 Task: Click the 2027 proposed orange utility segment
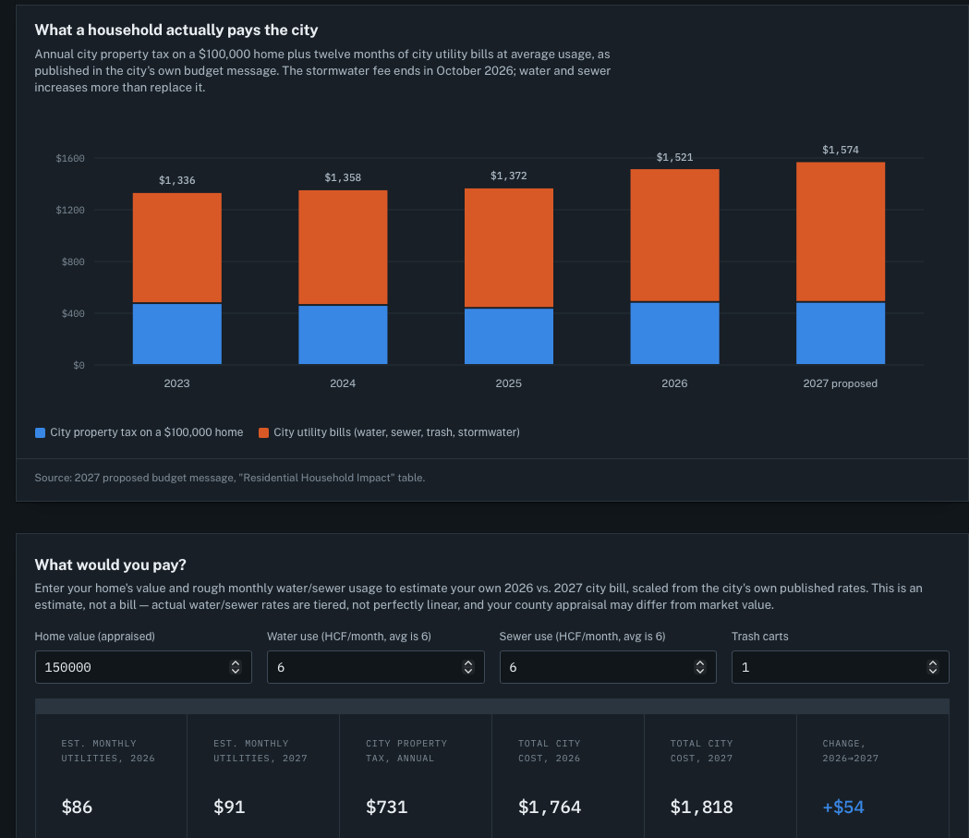pos(841,232)
